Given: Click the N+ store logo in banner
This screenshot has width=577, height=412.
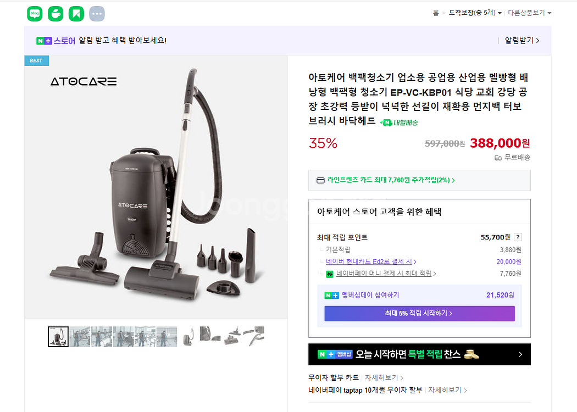Looking at the screenshot, I should pyautogui.click(x=56, y=41).
